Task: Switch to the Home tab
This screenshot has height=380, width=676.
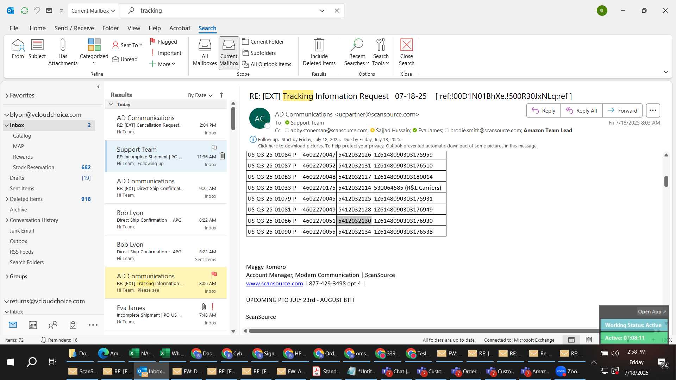Action: [x=37, y=28]
